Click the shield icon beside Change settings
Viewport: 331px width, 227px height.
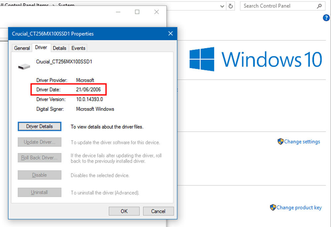(x=281, y=141)
